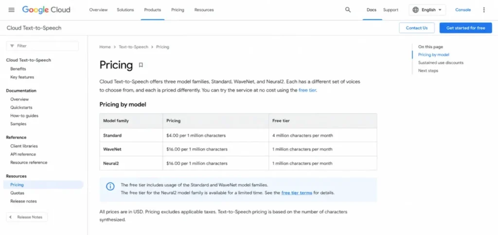Open the hamburger navigation menu
Viewport: 498px width, 235px height.
[12, 10]
